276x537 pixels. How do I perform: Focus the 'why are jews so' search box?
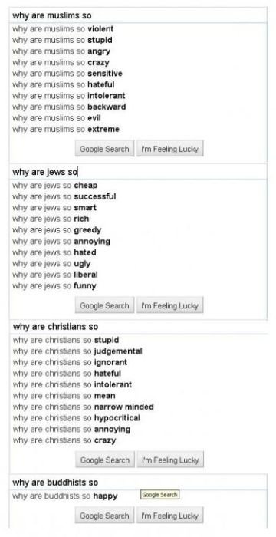pos(138,172)
